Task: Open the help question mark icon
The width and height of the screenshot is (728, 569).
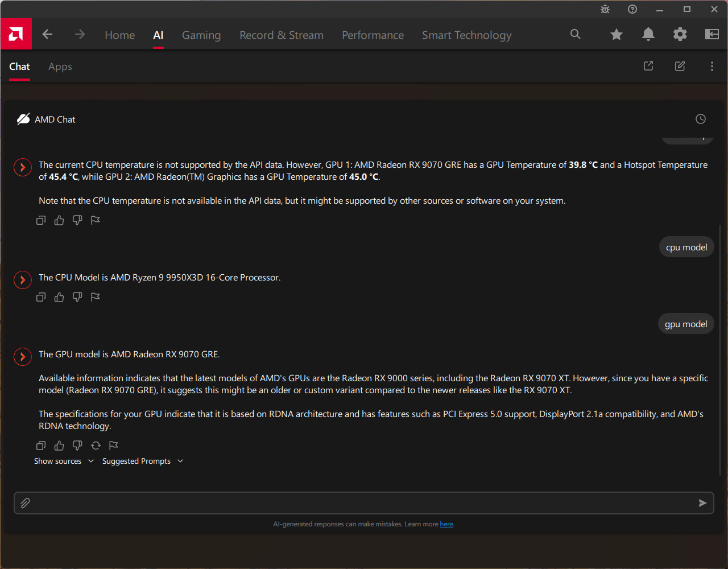Action: point(632,9)
